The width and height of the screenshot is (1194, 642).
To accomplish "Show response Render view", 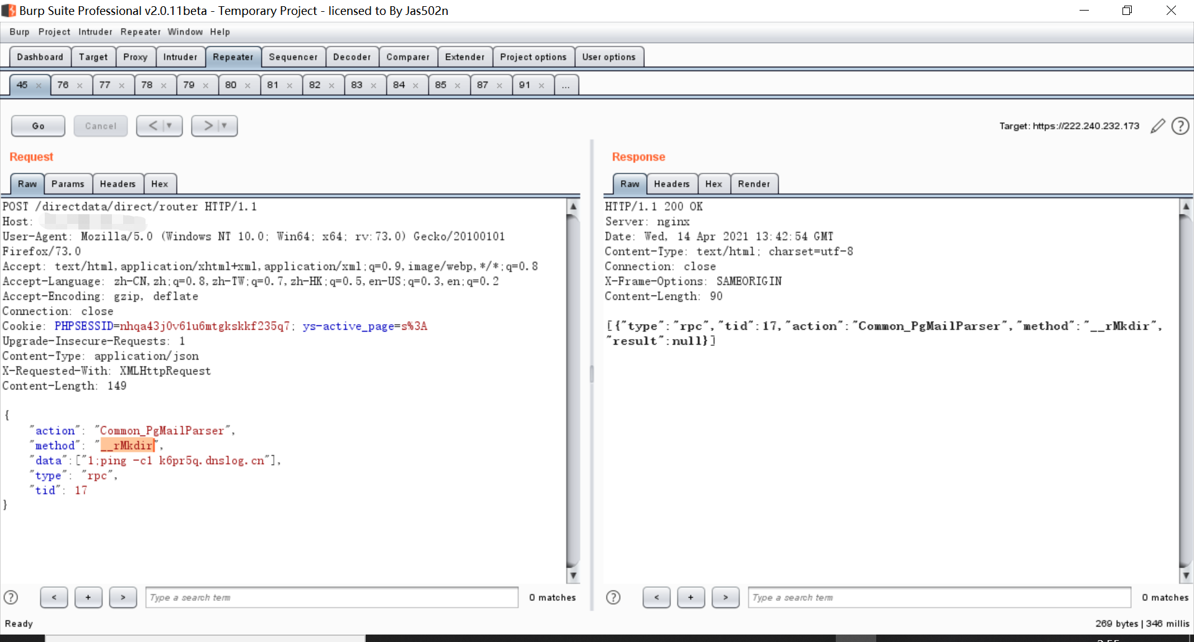I will pos(754,184).
